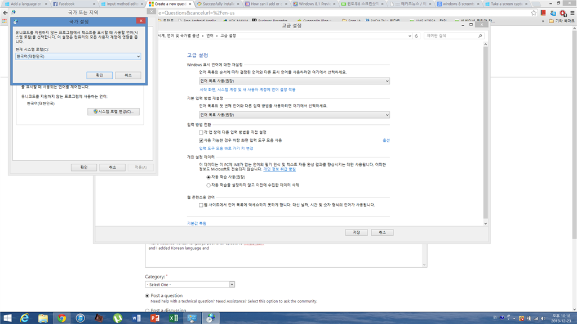Toggle 각 앱 창에 다른 입력 방법 checkbox

[x=201, y=133]
